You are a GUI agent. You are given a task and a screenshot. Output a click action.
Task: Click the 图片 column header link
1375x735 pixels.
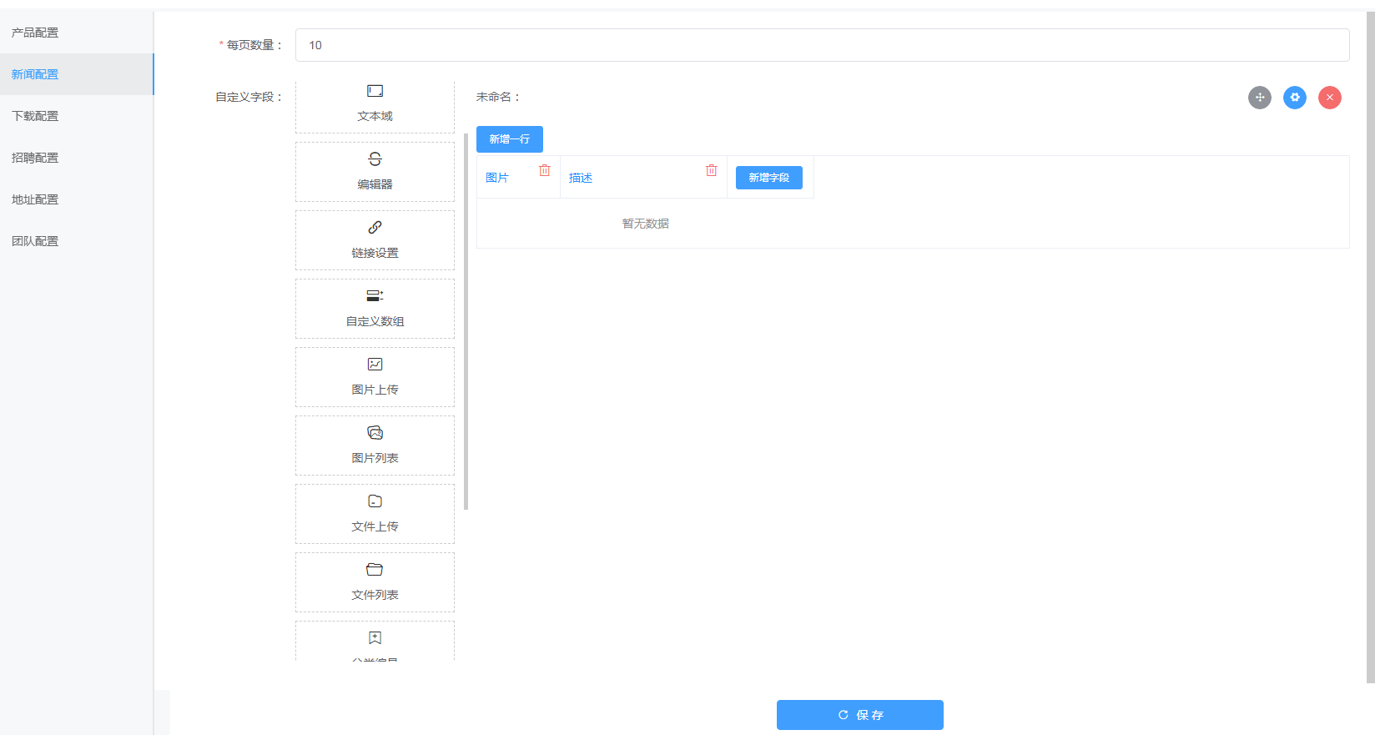pyautogui.click(x=497, y=178)
